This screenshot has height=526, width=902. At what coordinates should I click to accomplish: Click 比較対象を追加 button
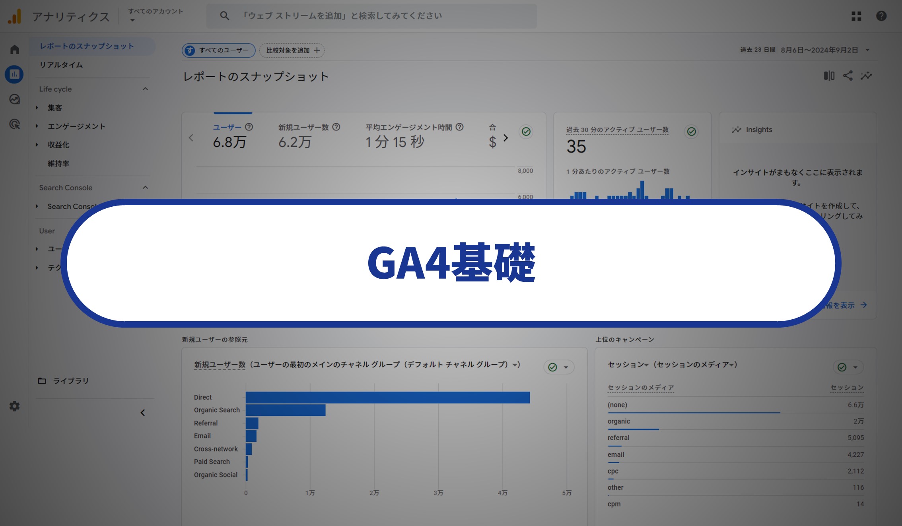tap(292, 50)
